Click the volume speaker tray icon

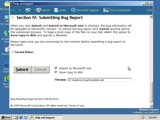click(143, 118)
